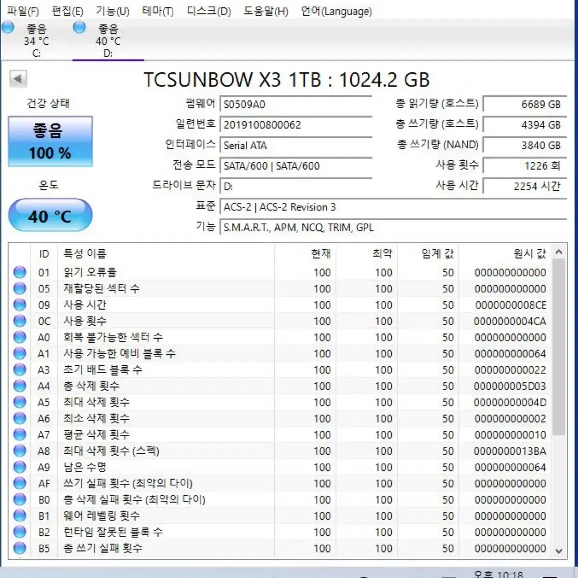Select the D: drive tab at 40 °C

(108, 40)
